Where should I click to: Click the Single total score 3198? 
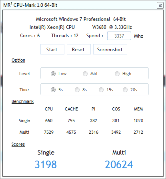46,164
